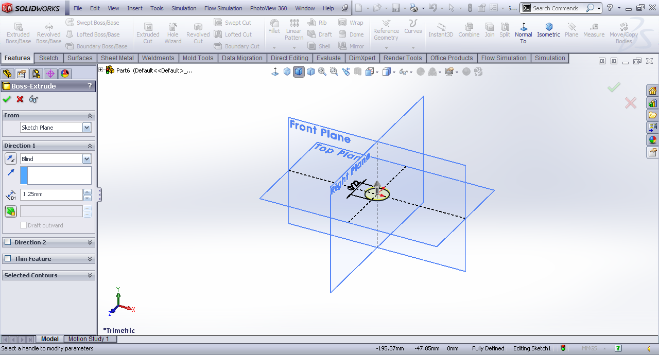Increase depth with the spinner up arrow
Screen dimensions: 659x355
87,192
